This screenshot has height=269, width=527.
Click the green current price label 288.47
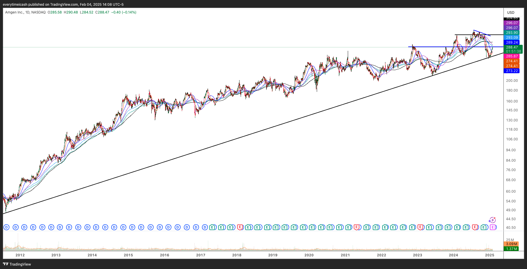click(x=512, y=47)
